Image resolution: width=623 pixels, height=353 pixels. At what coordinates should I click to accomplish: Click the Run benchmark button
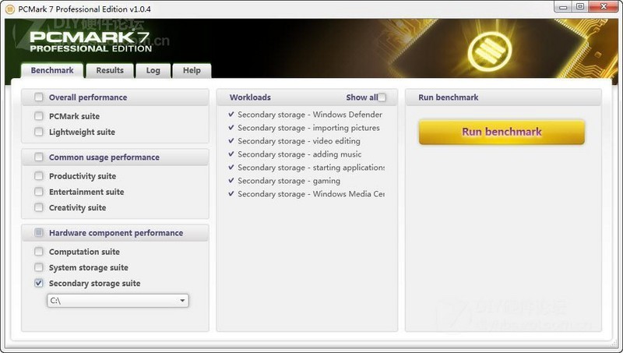(x=502, y=132)
